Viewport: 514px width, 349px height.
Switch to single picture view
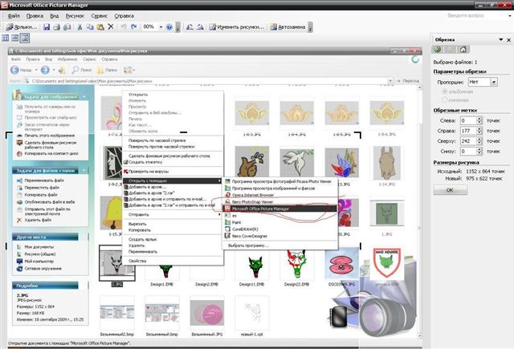click(x=25, y=38)
